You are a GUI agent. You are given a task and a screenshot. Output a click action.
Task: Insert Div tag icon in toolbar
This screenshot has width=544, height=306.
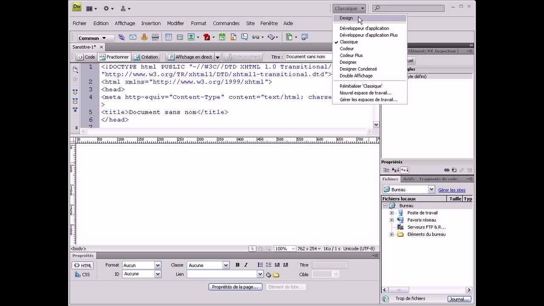(x=180, y=37)
